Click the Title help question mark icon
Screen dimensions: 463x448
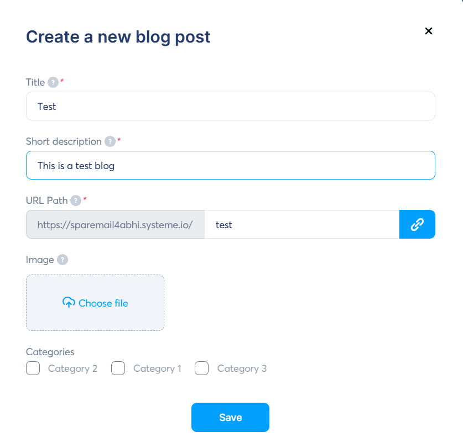(53, 82)
